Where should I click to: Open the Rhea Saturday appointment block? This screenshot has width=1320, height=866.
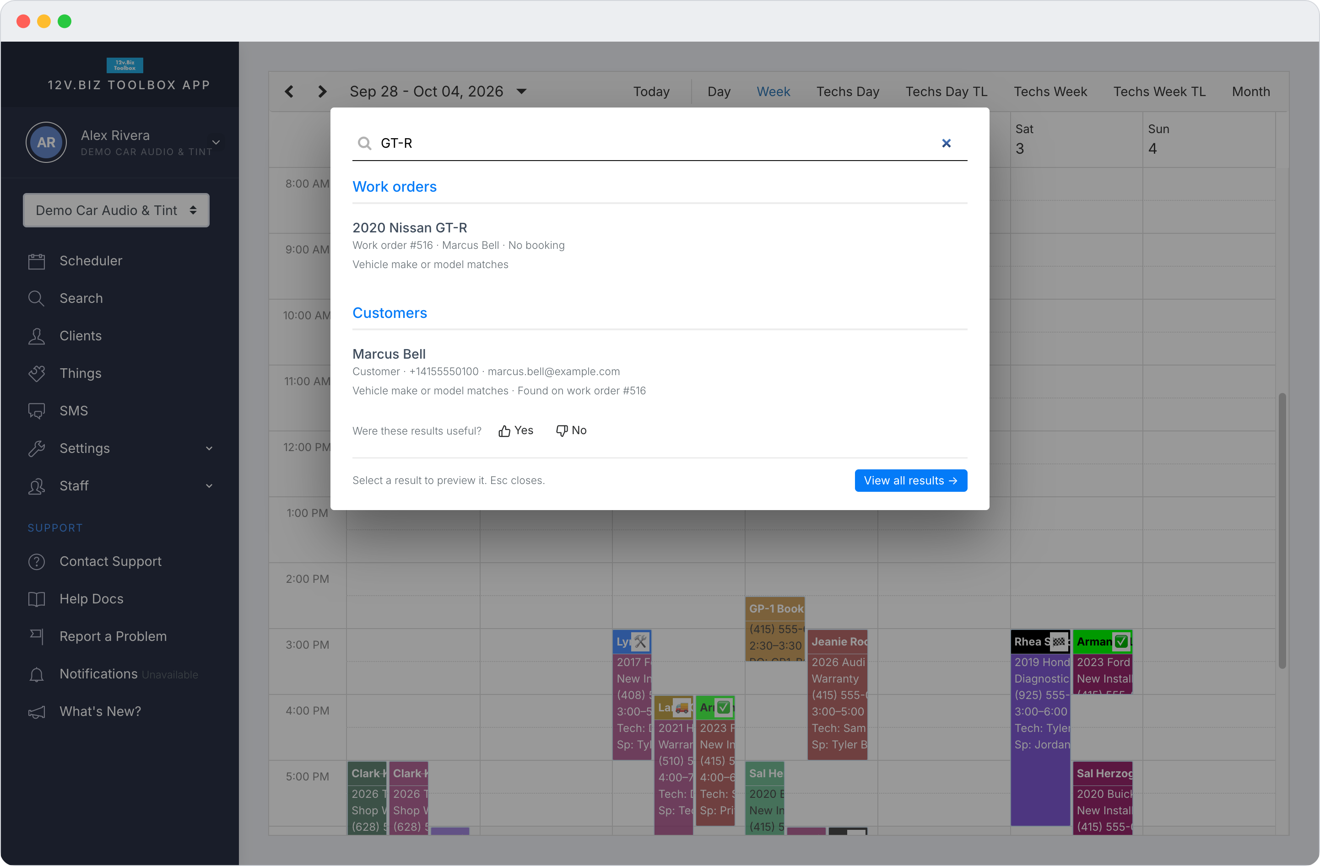coord(1040,727)
